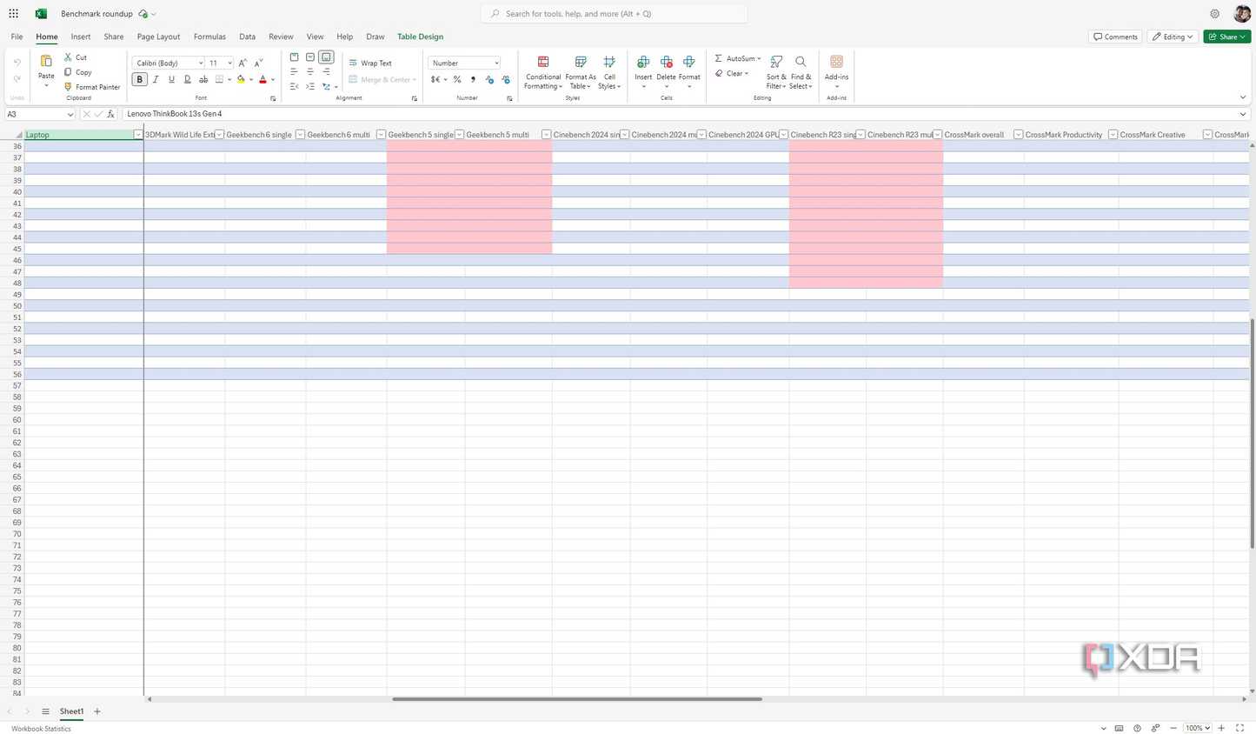Toggle Bottom Align
This screenshot has width=1256, height=734.
[327, 57]
